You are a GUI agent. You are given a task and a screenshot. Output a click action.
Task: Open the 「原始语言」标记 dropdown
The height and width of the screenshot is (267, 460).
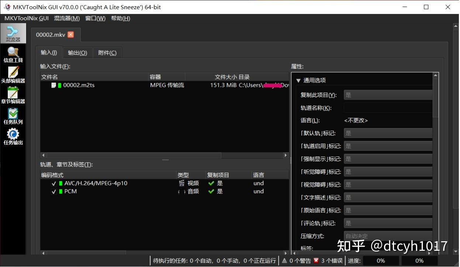[388, 211]
